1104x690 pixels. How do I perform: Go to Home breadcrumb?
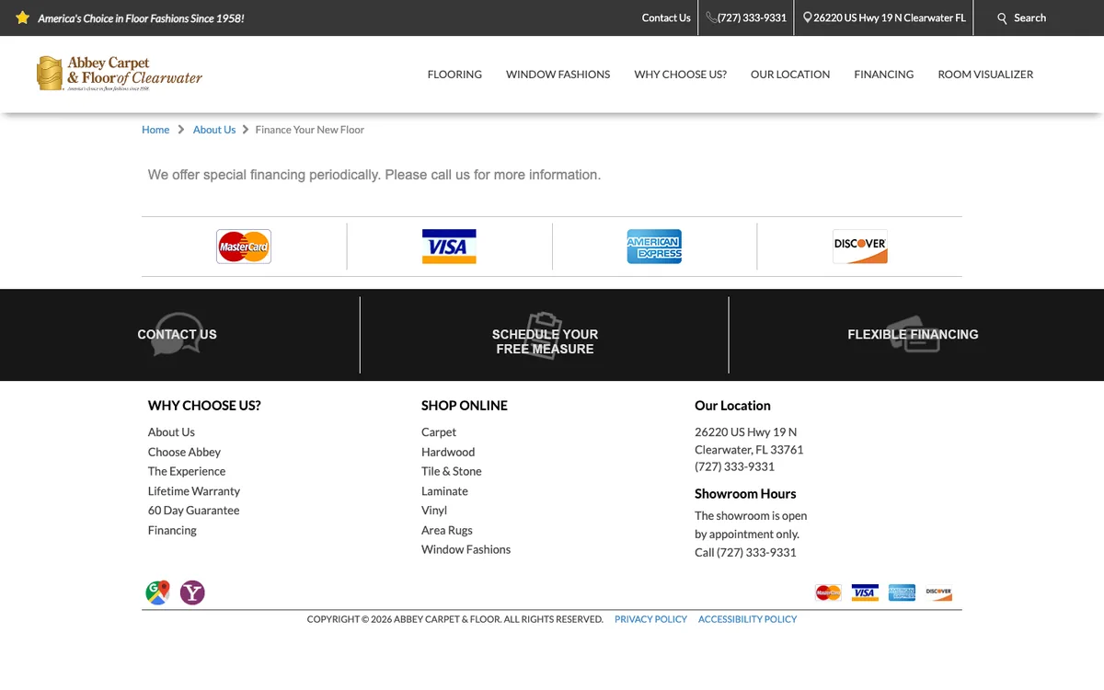[x=155, y=130]
